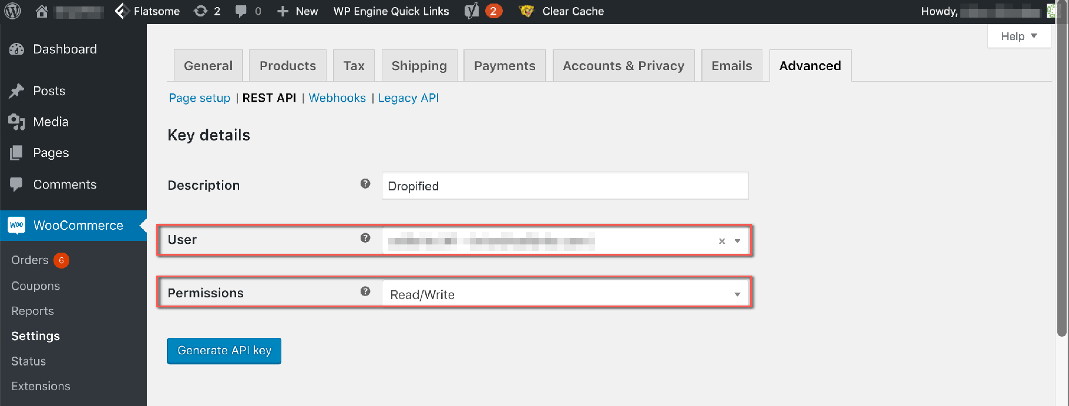
Task: Open WooCommerce Status submenu
Action: click(29, 361)
